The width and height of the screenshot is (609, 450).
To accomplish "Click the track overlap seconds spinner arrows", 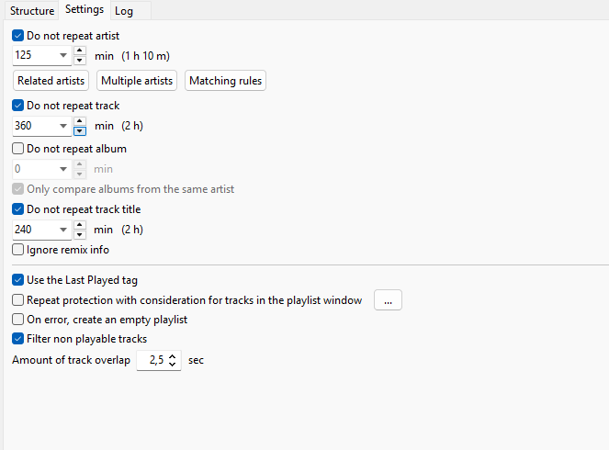I will [174, 361].
